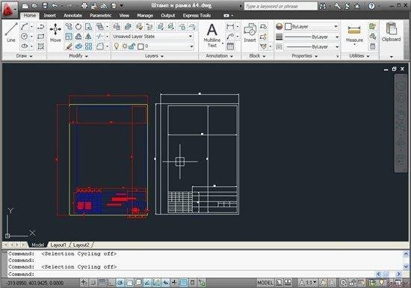Choose the Circle tool in Draw panel

25,36
